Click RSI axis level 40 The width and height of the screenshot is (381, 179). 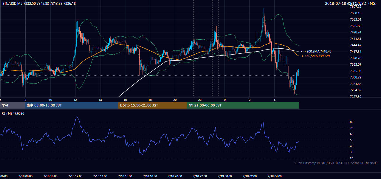(x=351, y=146)
